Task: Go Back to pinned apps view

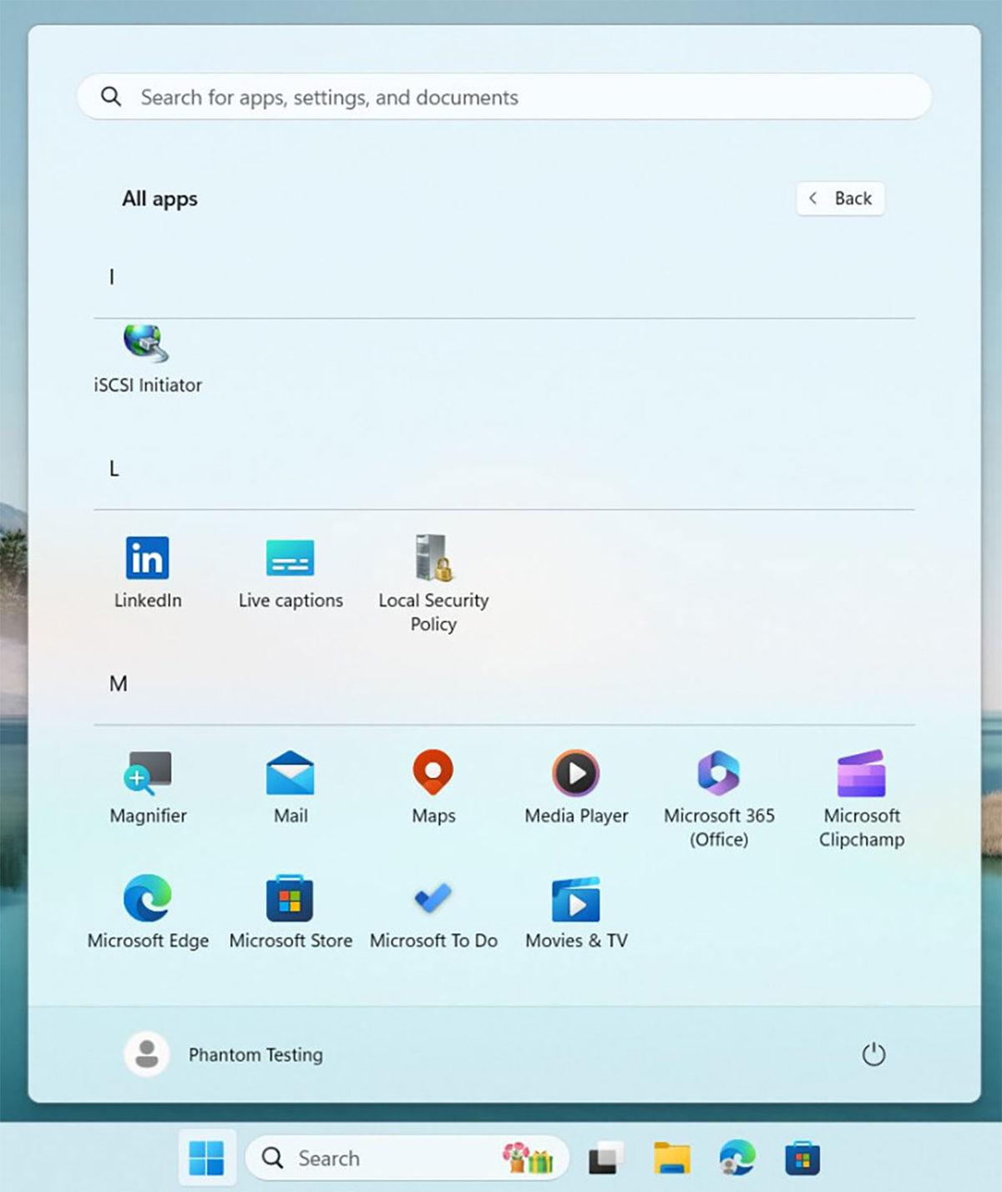Action: pyautogui.click(x=840, y=198)
